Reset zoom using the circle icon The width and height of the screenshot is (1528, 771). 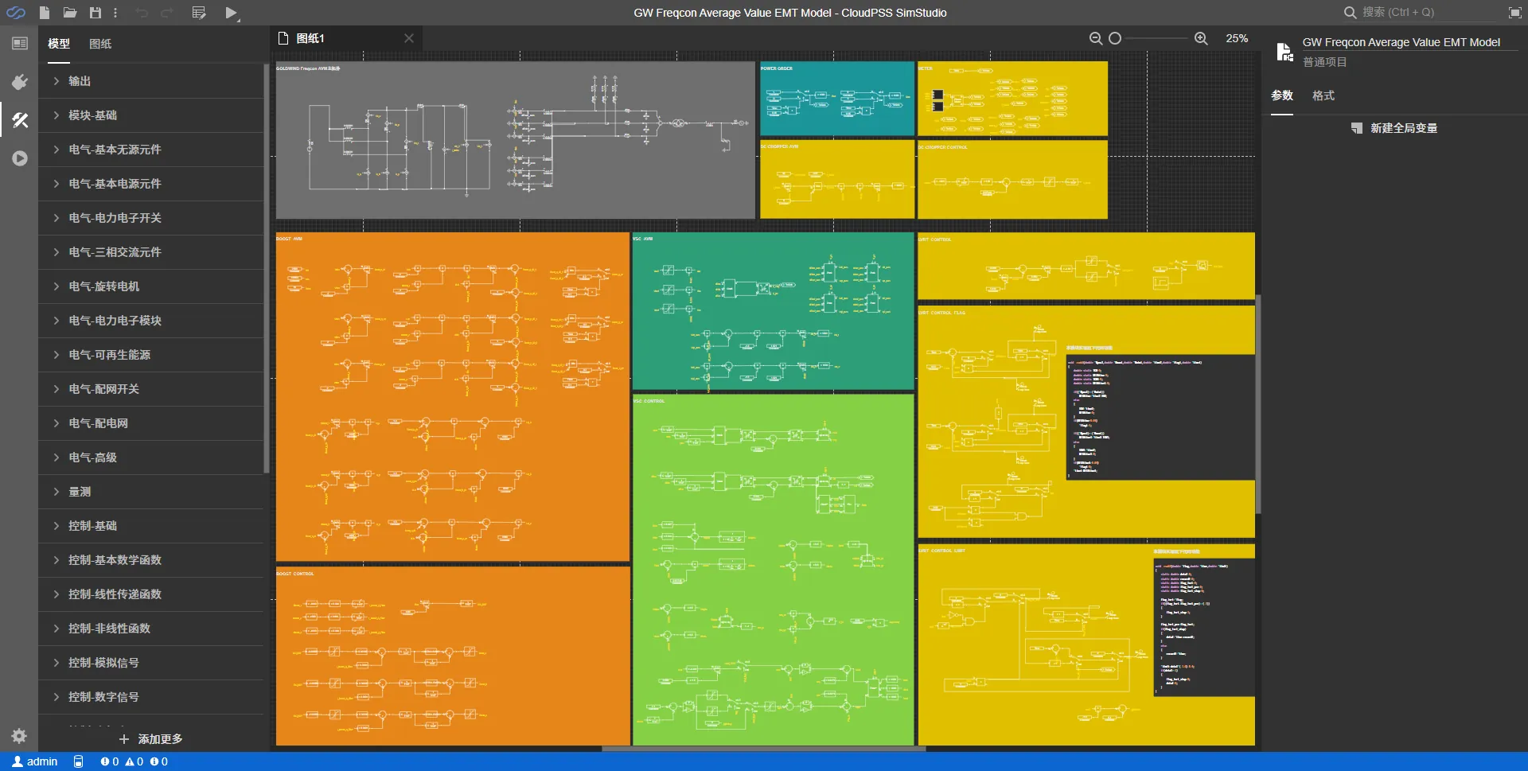(x=1115, y=38)
